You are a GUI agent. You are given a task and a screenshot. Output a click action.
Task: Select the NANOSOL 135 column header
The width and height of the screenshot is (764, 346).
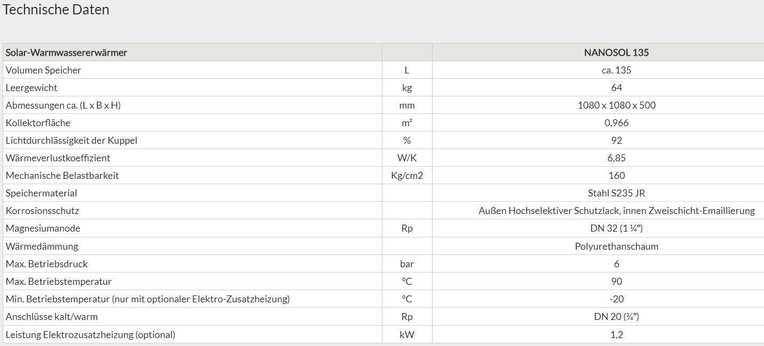tap(616, 53)
